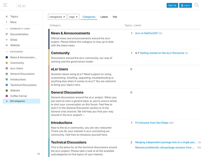Click the All categories list icon
The height and width of the screenshot is (157, 202).
tap(7, 101)
